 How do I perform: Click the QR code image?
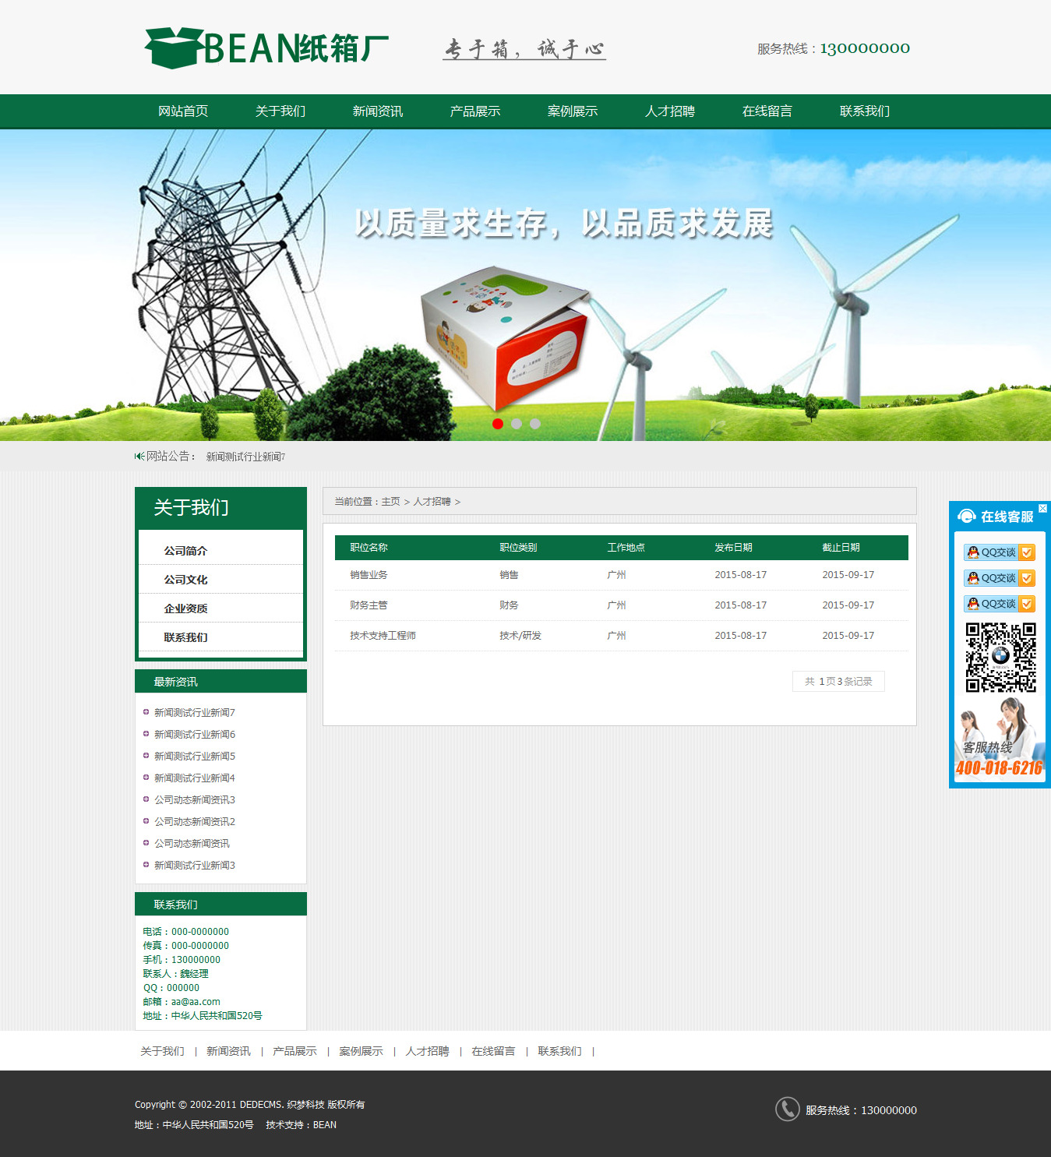[x=1000, y=657]
